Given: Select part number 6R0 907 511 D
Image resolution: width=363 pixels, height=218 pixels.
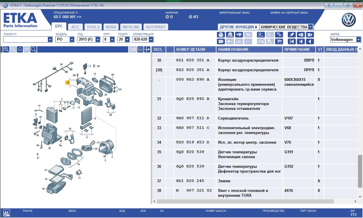Looking at the screenshot, I should tap(193, 118).
